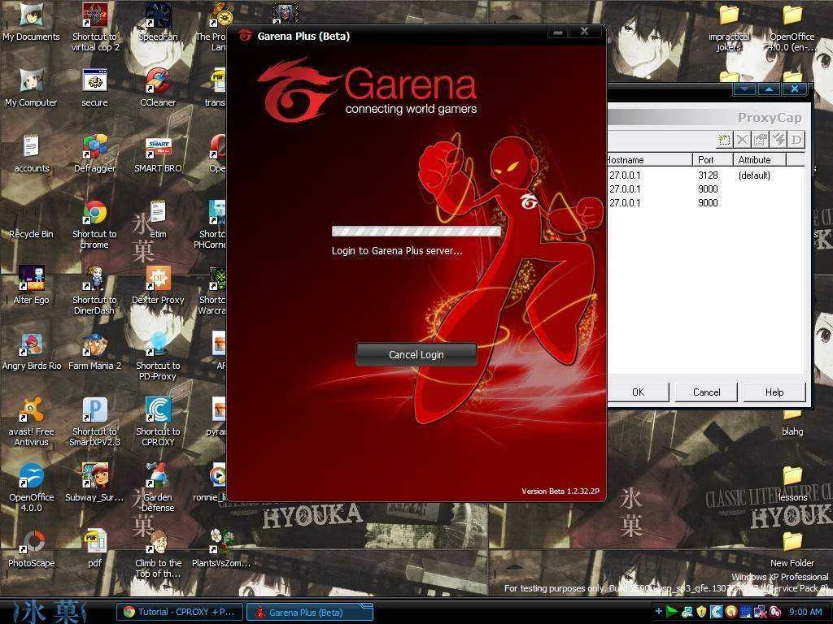
Task: Select the proxy row with port 3128
Action: (x=705, y=175)
